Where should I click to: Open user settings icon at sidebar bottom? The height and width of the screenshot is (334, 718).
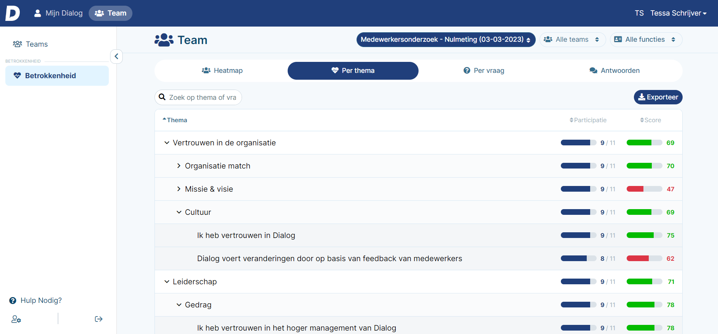click(16, 319)
